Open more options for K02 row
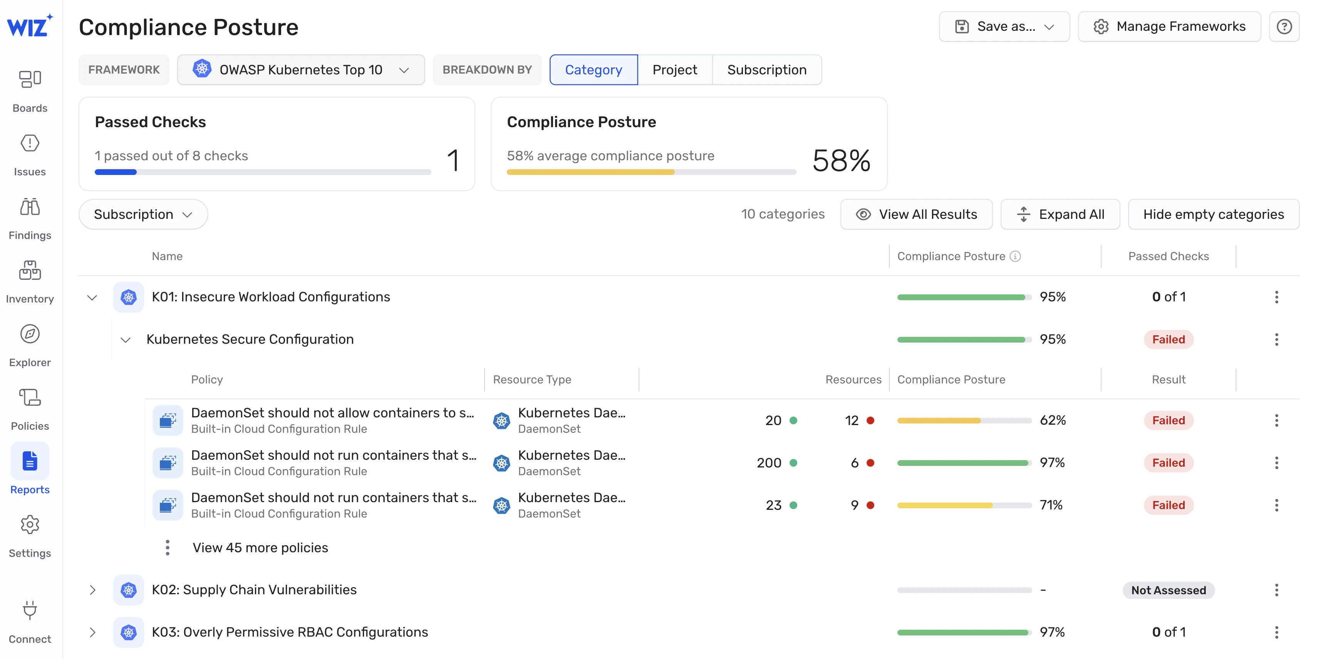This screenshot has height=659, width=1318. click(x=1276, y=590)
